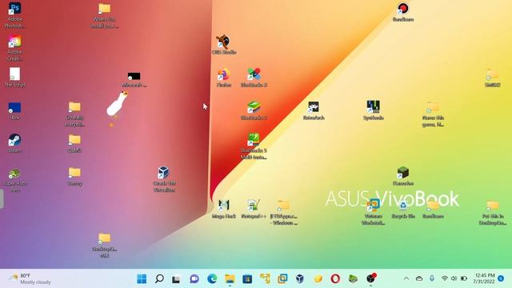Launch Microsoft Edge from taskbar
512x288 pixels.
(212, 279)
